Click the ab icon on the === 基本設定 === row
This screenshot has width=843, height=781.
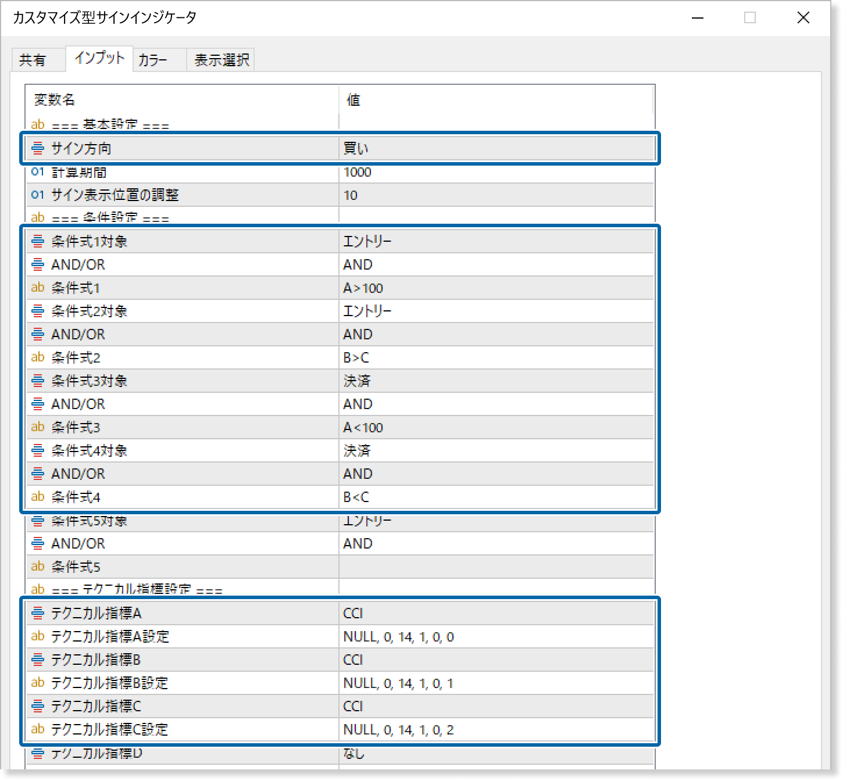(x=37, y=124)
